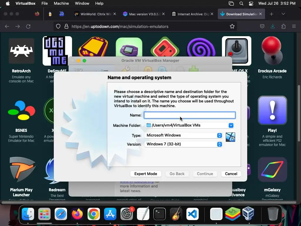Open Terminal from the dock
This screenshot has width=301, height=226.
click(160, 214)
